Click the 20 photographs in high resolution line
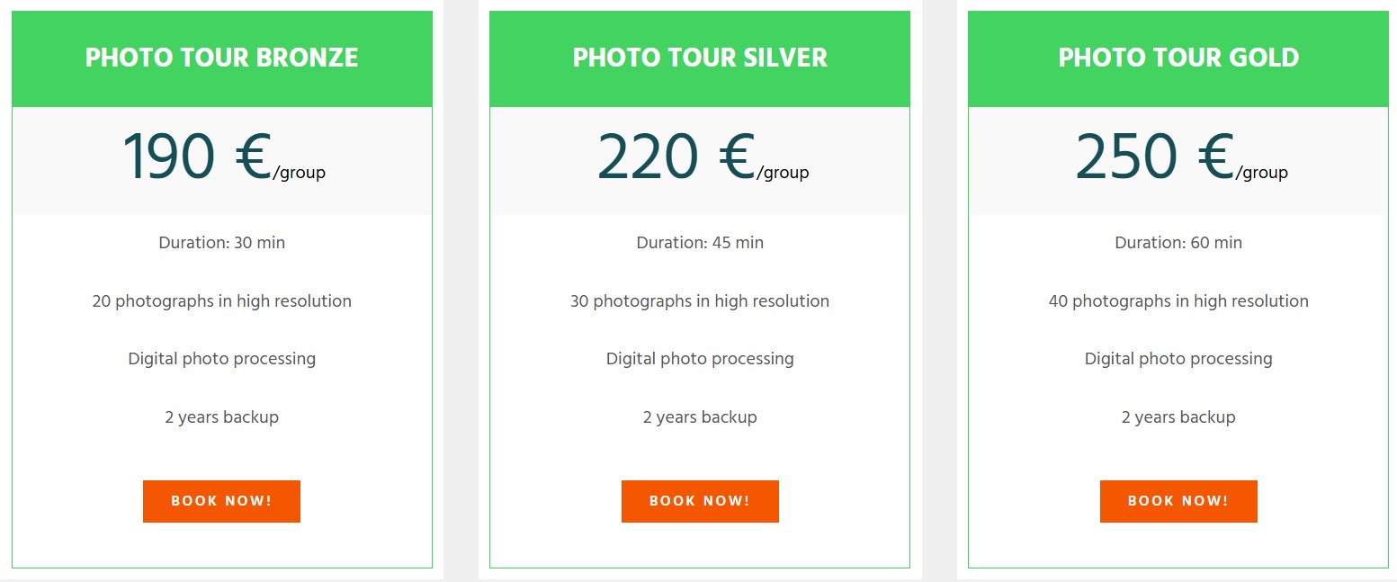Screen dimensions: 1397x582 point(221,301)
